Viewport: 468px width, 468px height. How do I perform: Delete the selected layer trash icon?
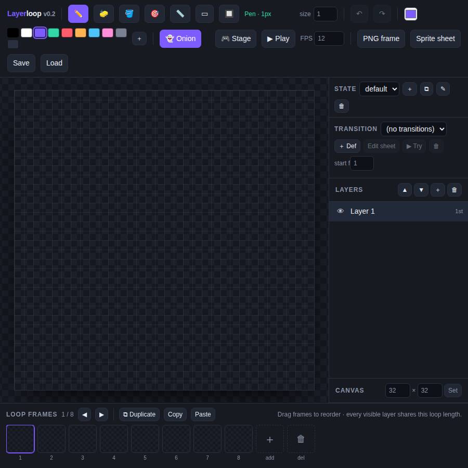[454, 190]
